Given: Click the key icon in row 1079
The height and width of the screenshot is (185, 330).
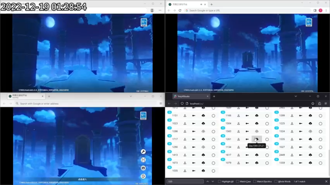Looking at the screenshot, I should (247, 163).
